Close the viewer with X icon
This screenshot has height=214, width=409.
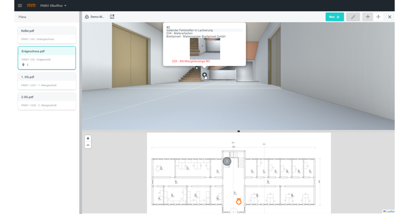click(x=390, y=17)
